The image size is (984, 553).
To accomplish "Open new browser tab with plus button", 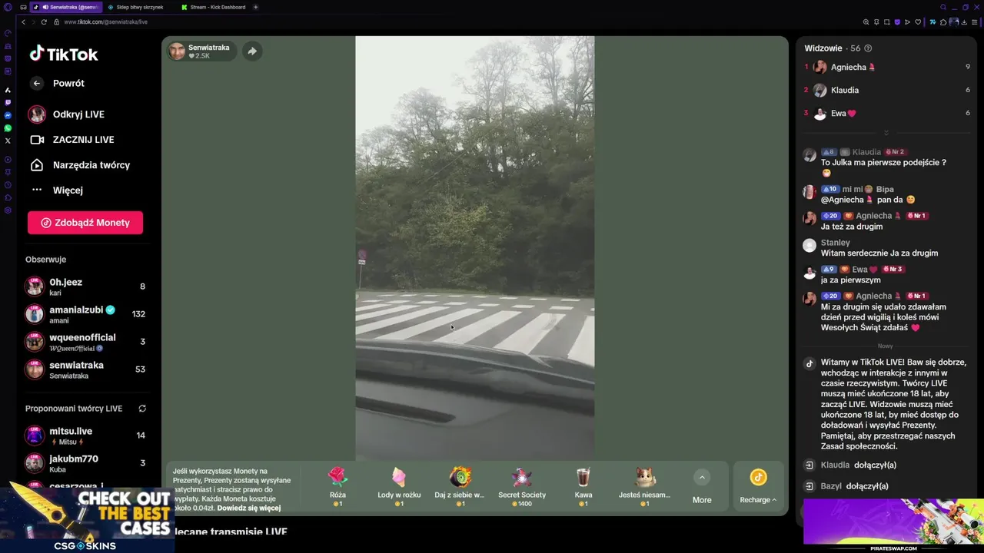I will click(x=255, y=7).
